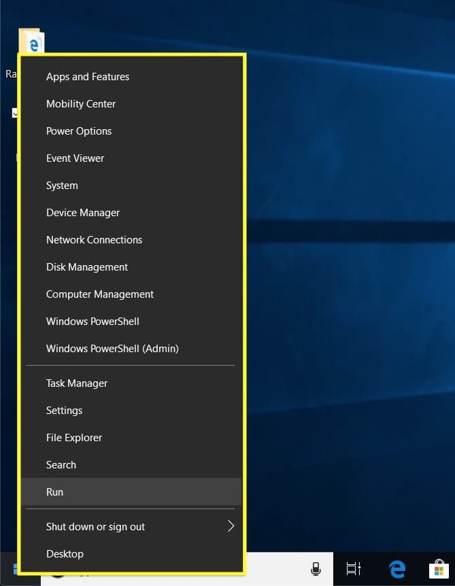Select Mobility Center menu entry
The height and width of the screenshot is (586, 455).
(131, 104)
